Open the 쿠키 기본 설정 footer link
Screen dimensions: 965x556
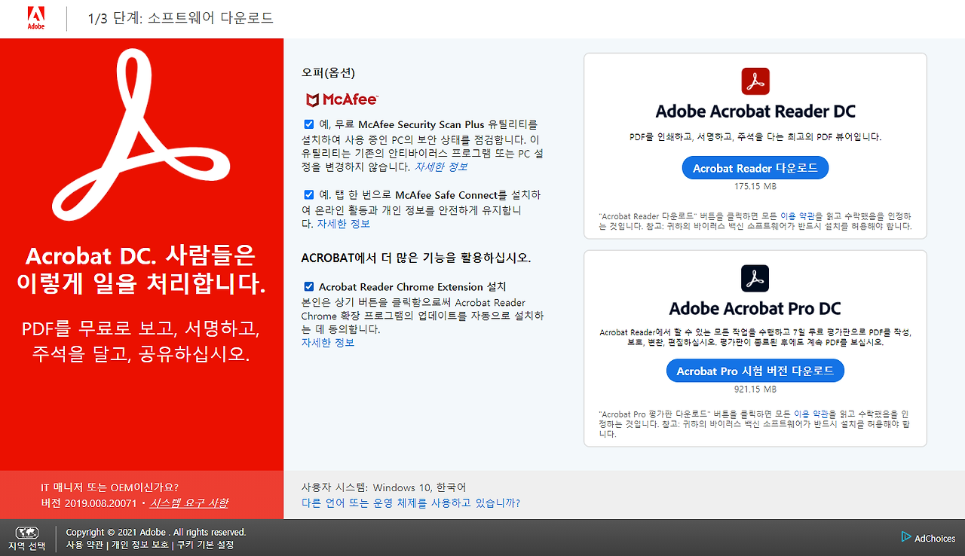click(205, 545)
